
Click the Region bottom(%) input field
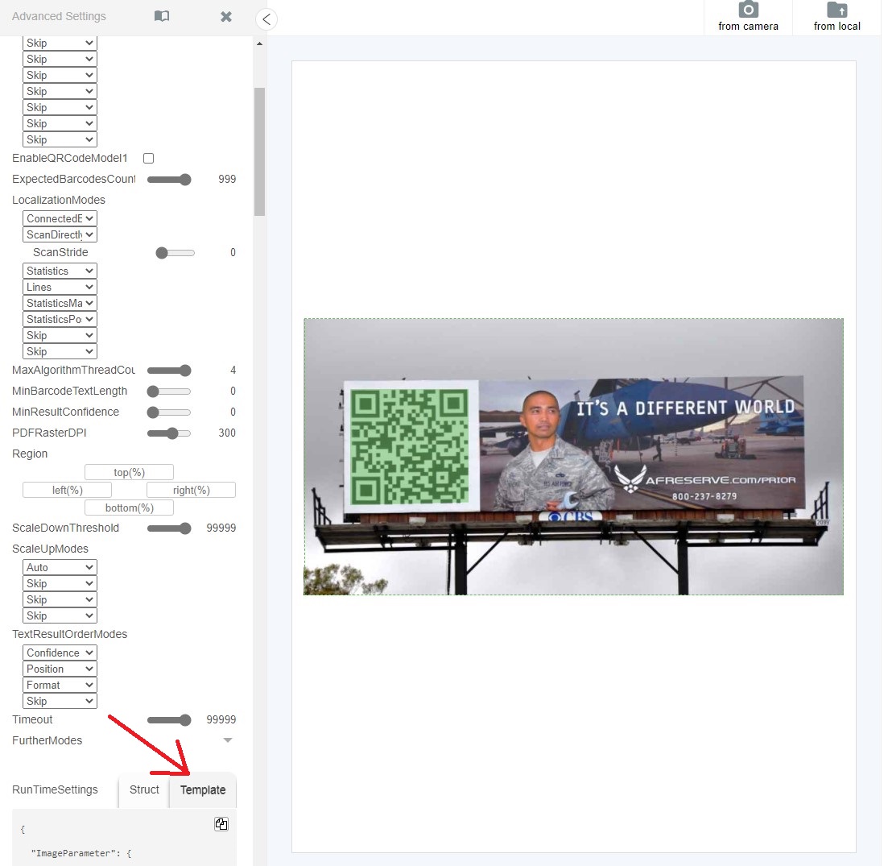click(129, 508)
